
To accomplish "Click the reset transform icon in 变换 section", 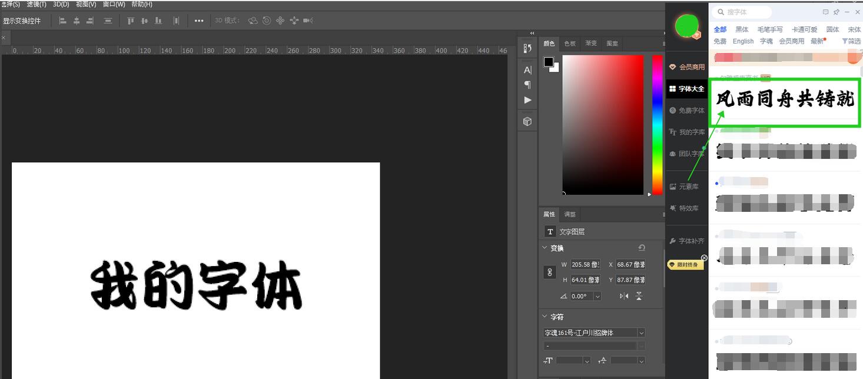I will (642, 248).
